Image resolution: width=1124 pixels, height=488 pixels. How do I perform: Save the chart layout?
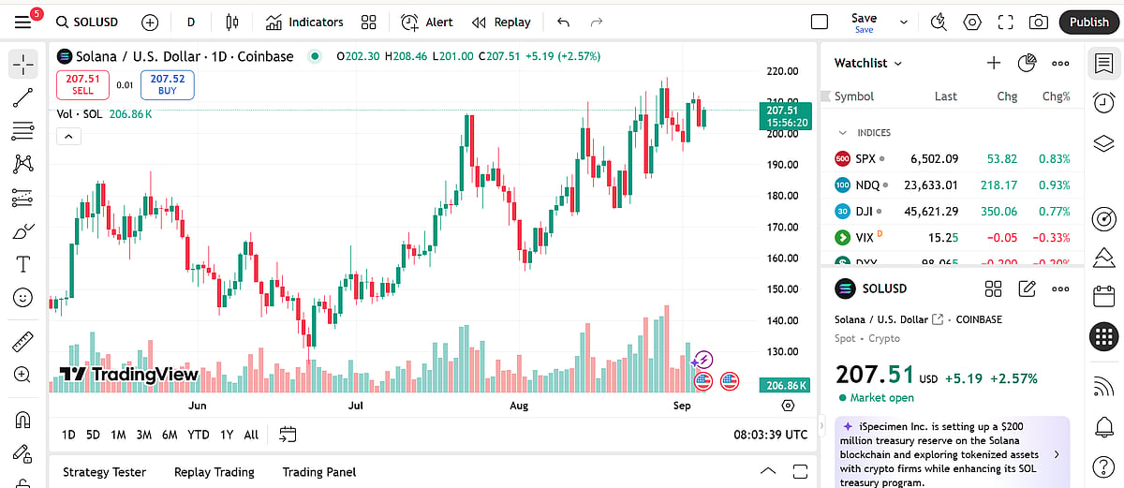(864, 22)
